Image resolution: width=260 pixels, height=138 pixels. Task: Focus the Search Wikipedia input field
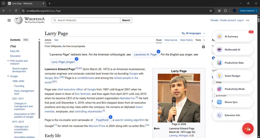click(86, 20)
